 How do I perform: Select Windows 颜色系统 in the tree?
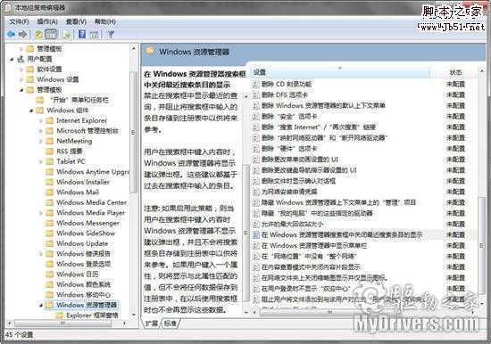coord(83,284)
